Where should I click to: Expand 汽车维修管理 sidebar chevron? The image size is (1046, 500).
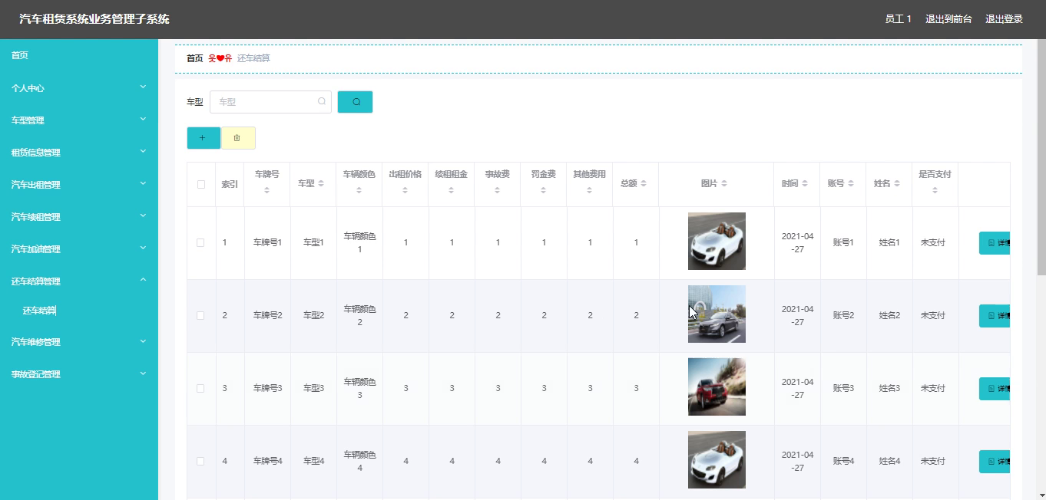point(143,341)
